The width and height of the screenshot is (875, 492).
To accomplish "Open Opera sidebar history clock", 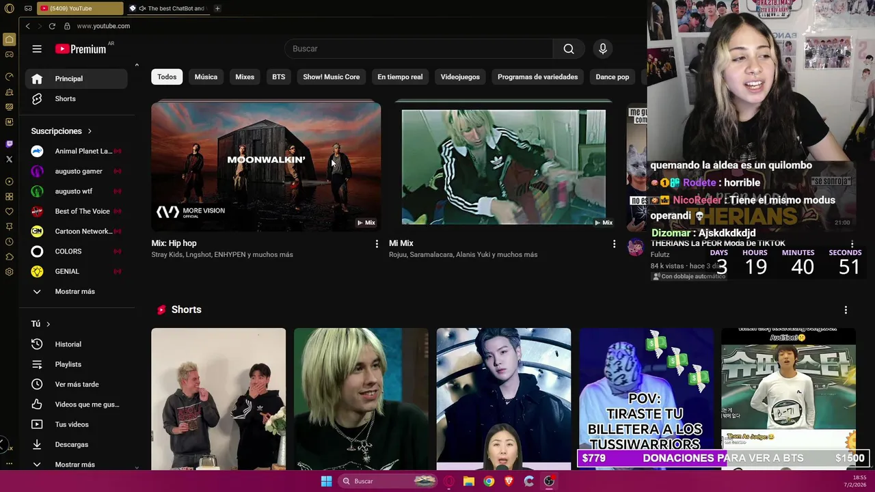I will [x=9, y=242].
